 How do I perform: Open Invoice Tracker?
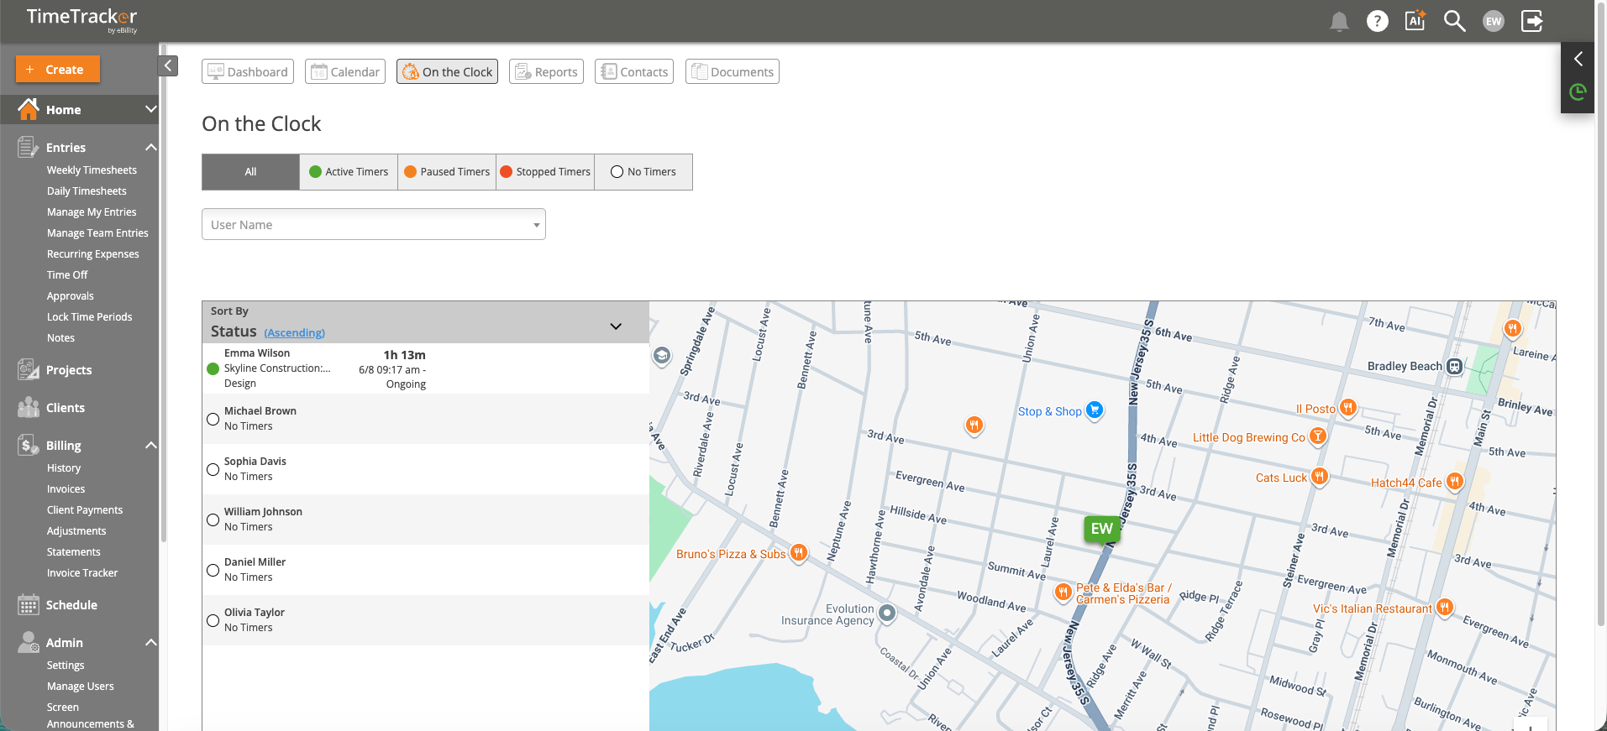(x=82, y=572)
